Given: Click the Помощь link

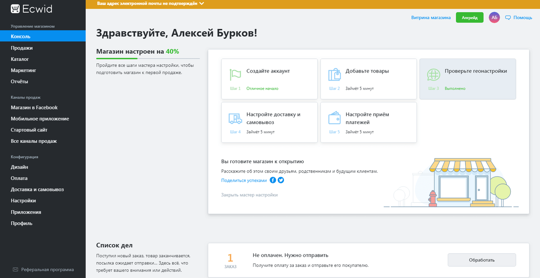Looking at the screenshot, I should click(x=522, y=18).
